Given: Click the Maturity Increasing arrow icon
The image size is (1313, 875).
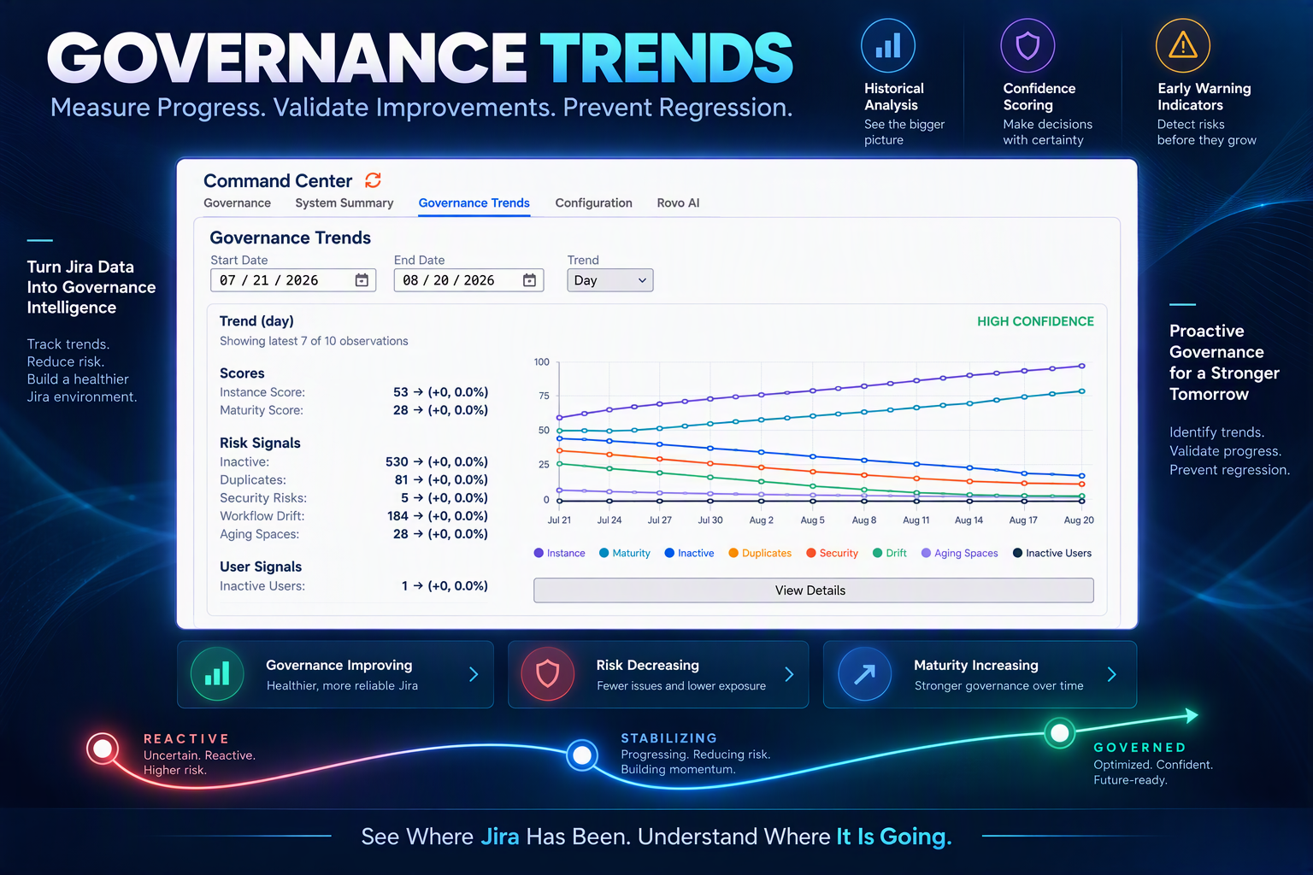Looking at the screenshot, I should pyautogui.click(x=864, y=674).
